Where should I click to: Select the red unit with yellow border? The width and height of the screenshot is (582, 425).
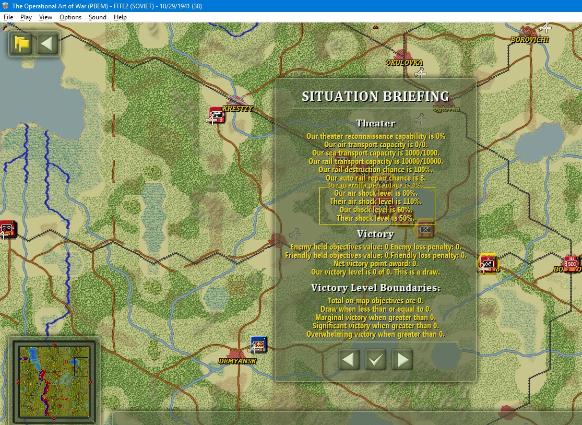point(488,263)
